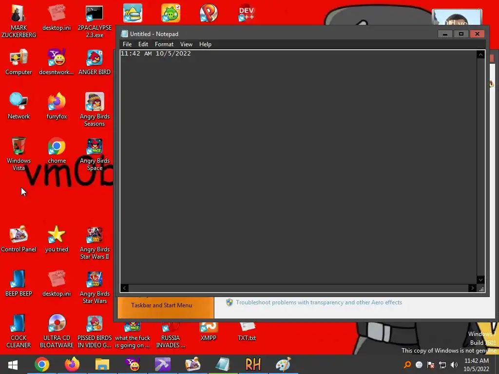Open Chrome from the taskbar

[x=42, y=364]
